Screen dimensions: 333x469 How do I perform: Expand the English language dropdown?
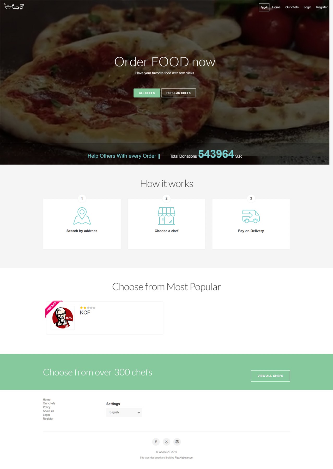pyautogui.click(x=124, y=412)
